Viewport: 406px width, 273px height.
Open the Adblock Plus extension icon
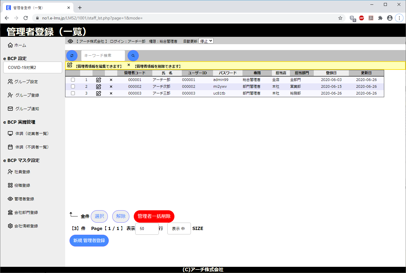point(362,18)
